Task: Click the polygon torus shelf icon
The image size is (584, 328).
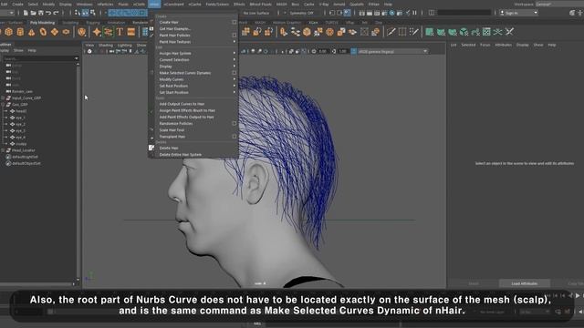Action: point(43,32)
